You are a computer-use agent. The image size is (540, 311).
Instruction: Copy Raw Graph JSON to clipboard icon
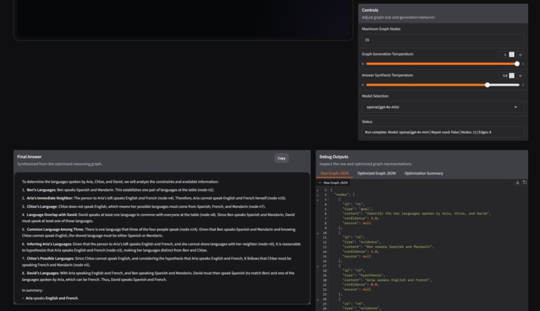525,183
